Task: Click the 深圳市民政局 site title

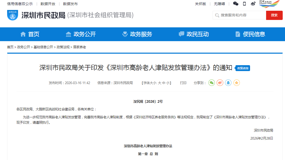Action: tap(43, 15)
